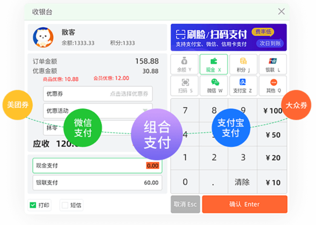The width and height of the screenshot is (318, 225).
Task: Tap keypad number 2
Action: coord(214,158)
